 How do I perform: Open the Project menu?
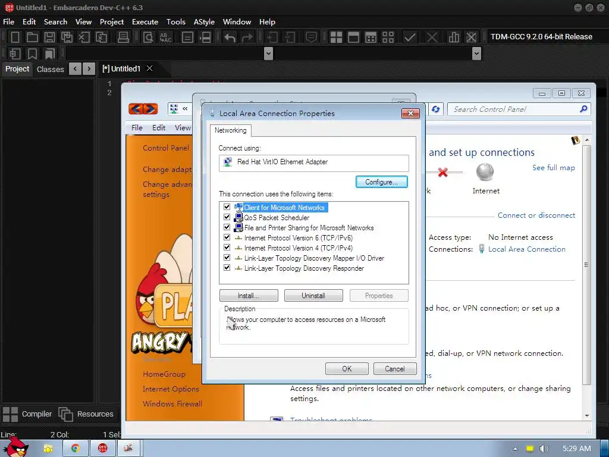pos(111,22)
